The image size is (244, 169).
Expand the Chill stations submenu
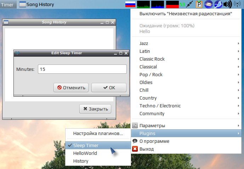[186, 90]
